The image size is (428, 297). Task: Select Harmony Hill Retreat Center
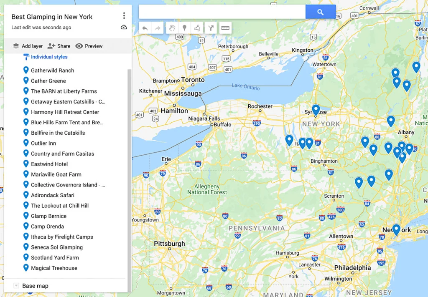pos(65,112)
